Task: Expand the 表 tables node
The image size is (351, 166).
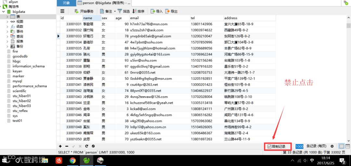Action: pos(7,17)
